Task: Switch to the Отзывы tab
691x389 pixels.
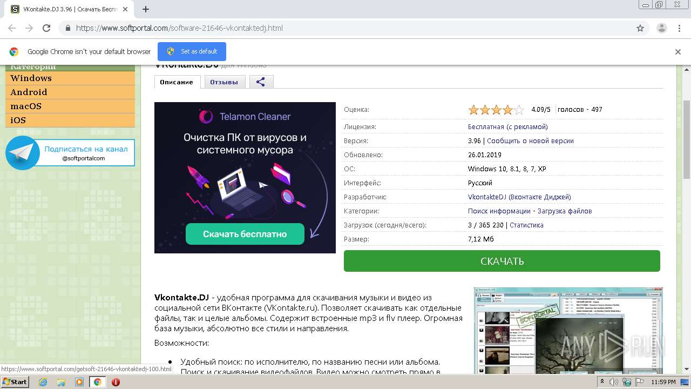Action: click(224, 82)
